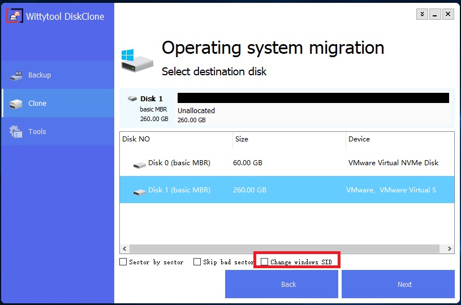
Task: Click the Tools gear icon in sidebar
Action: pyautogui.click(x=16, y=131)
